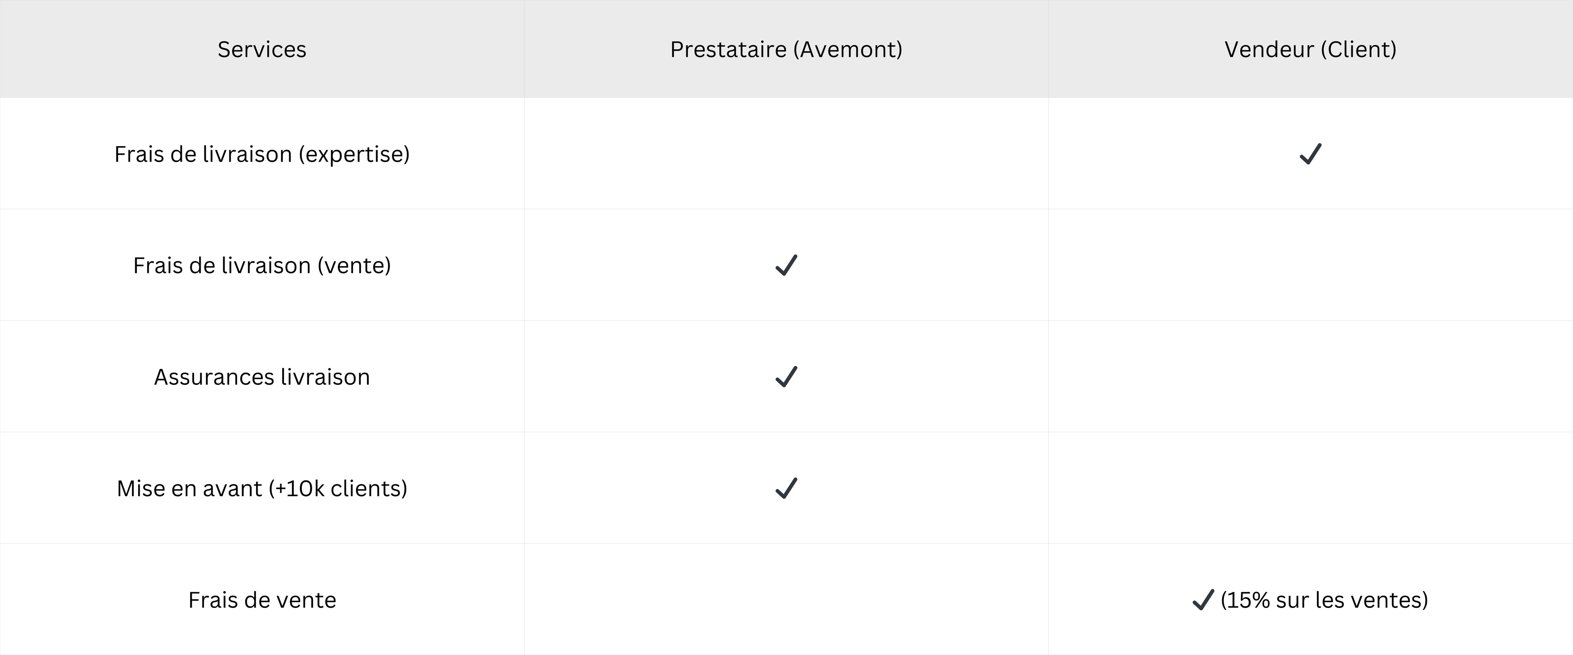Click the Prestataire checkmark for Frais de livraison (vente)

(786, 265)
